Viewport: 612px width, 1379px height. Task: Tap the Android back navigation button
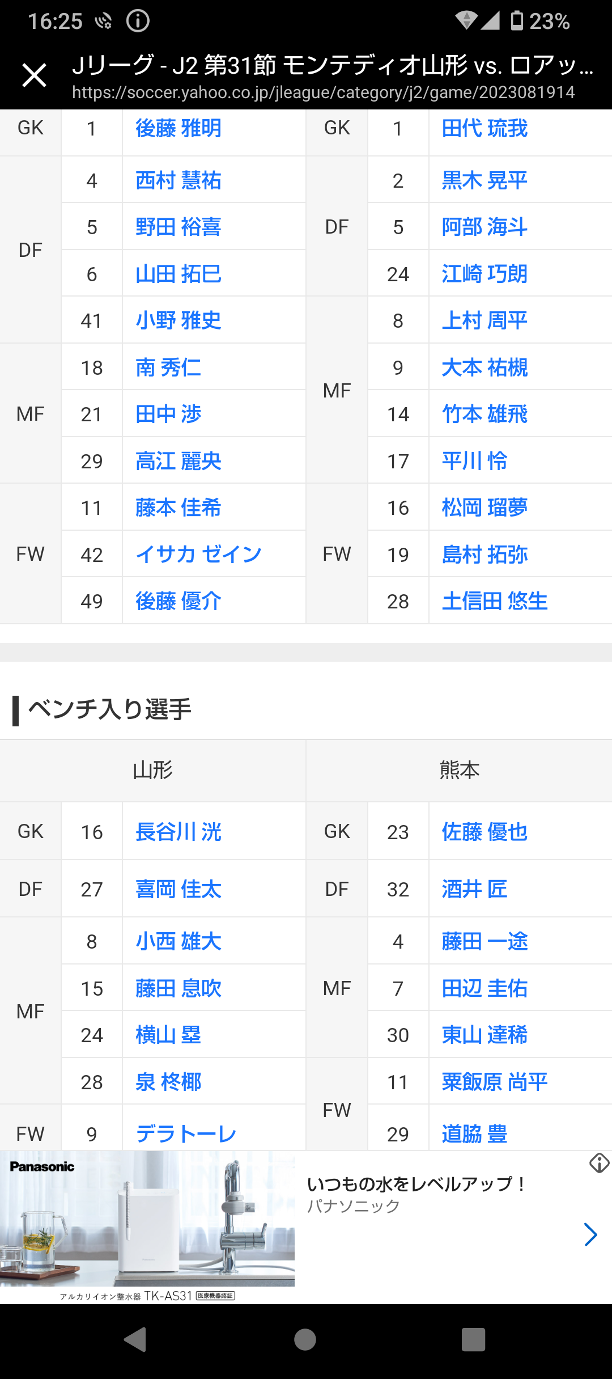135,1340
